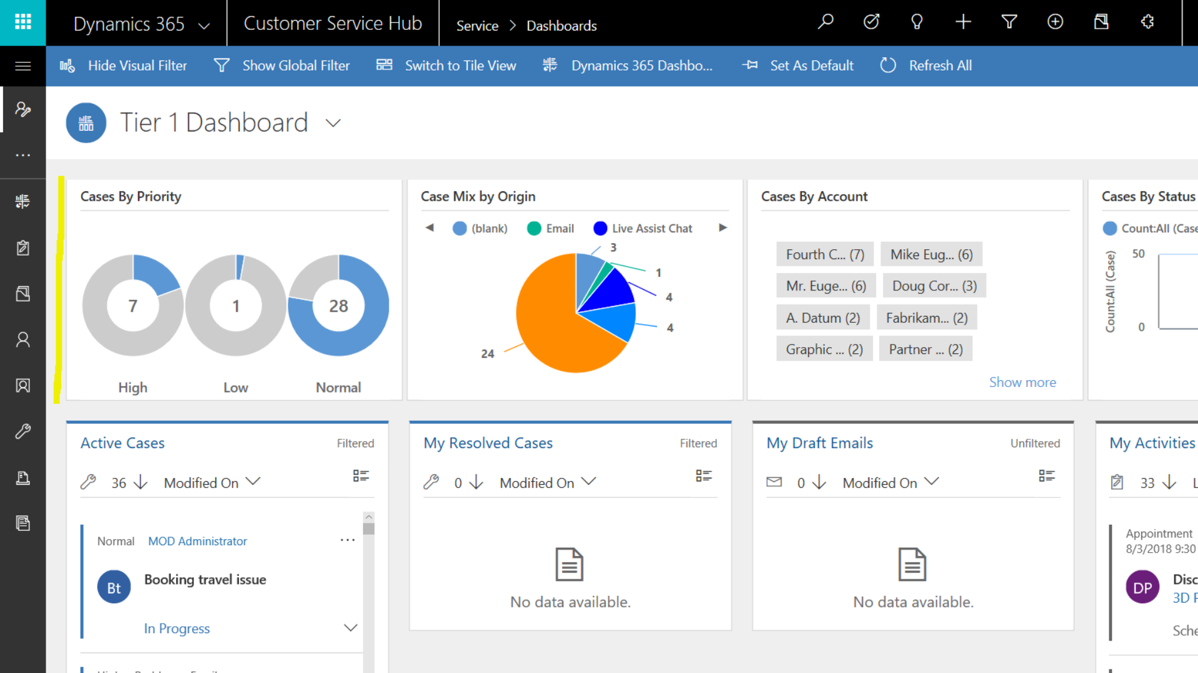This screenshot has width=1198, height=673.
Task: Filter by Mike Eug... (6) account tag
Action: 932,254
